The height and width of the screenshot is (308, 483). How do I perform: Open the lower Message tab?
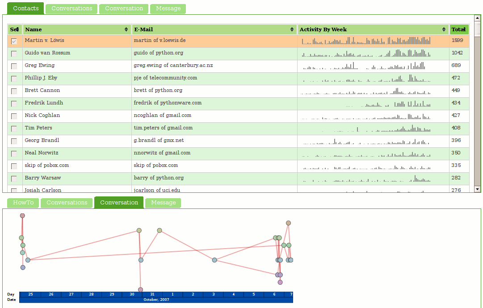[163, 203]
